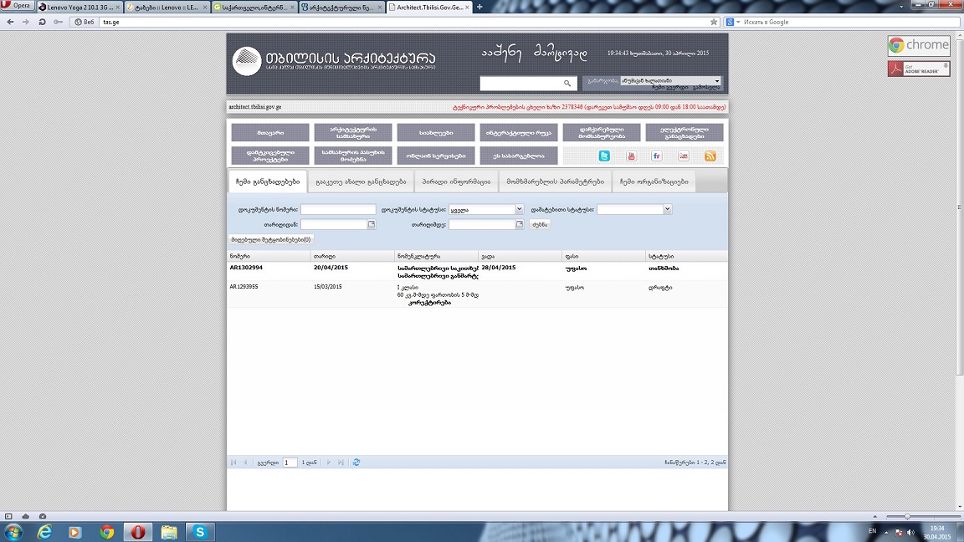Click the 'მთავარი' navigation button
The width and height of the screenshot is (964, 542).
pos(269,133)
